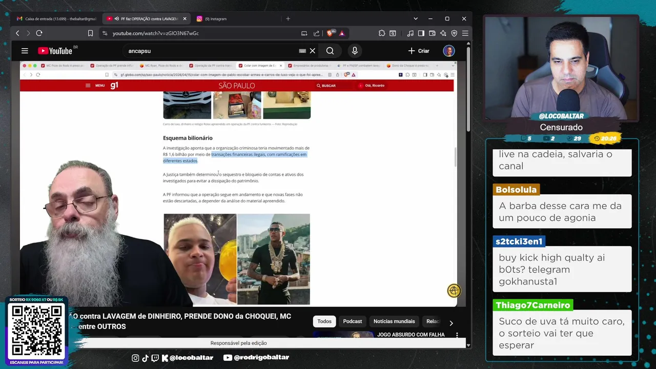
Task: Click the YouTube search input field
Action: tap(213, 51)
